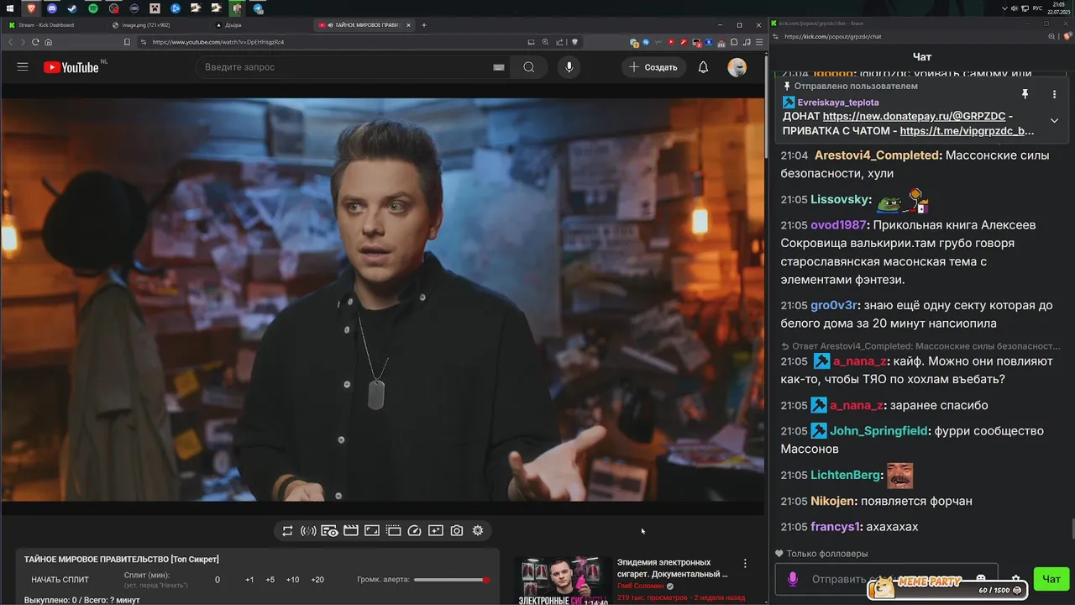This screenshot has height=605, width=1075.
Task: Switch to the Дыра browser tab
Action: tap(262, 25)
